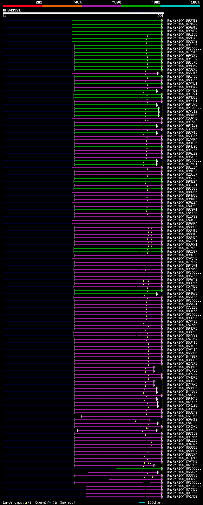Select the UniRef100_B9SP10 label
This screenshot has height=505, width=203.
[x=182, y=132]
